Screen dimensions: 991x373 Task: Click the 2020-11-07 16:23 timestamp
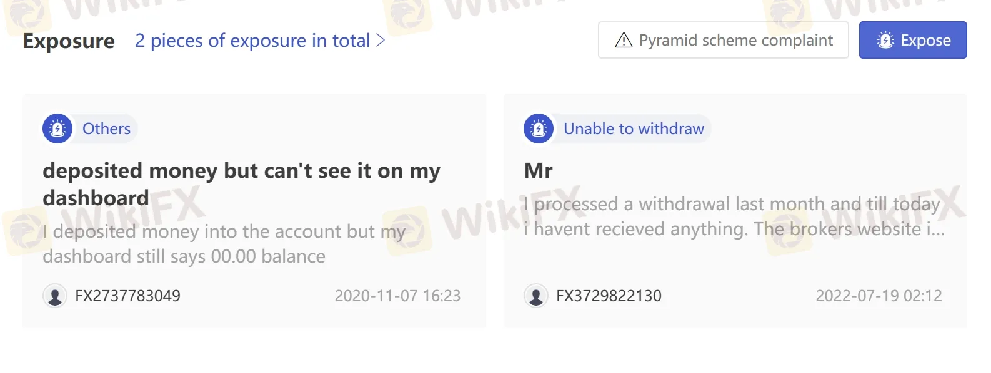(x=397, y=296)
